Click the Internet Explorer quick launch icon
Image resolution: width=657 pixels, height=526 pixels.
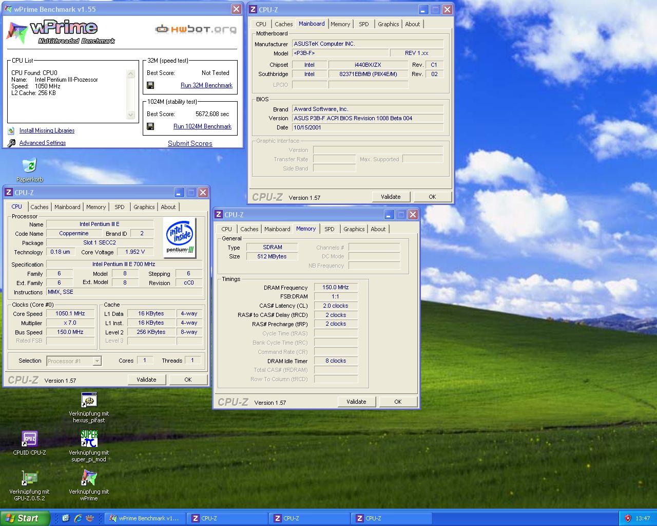78,518
